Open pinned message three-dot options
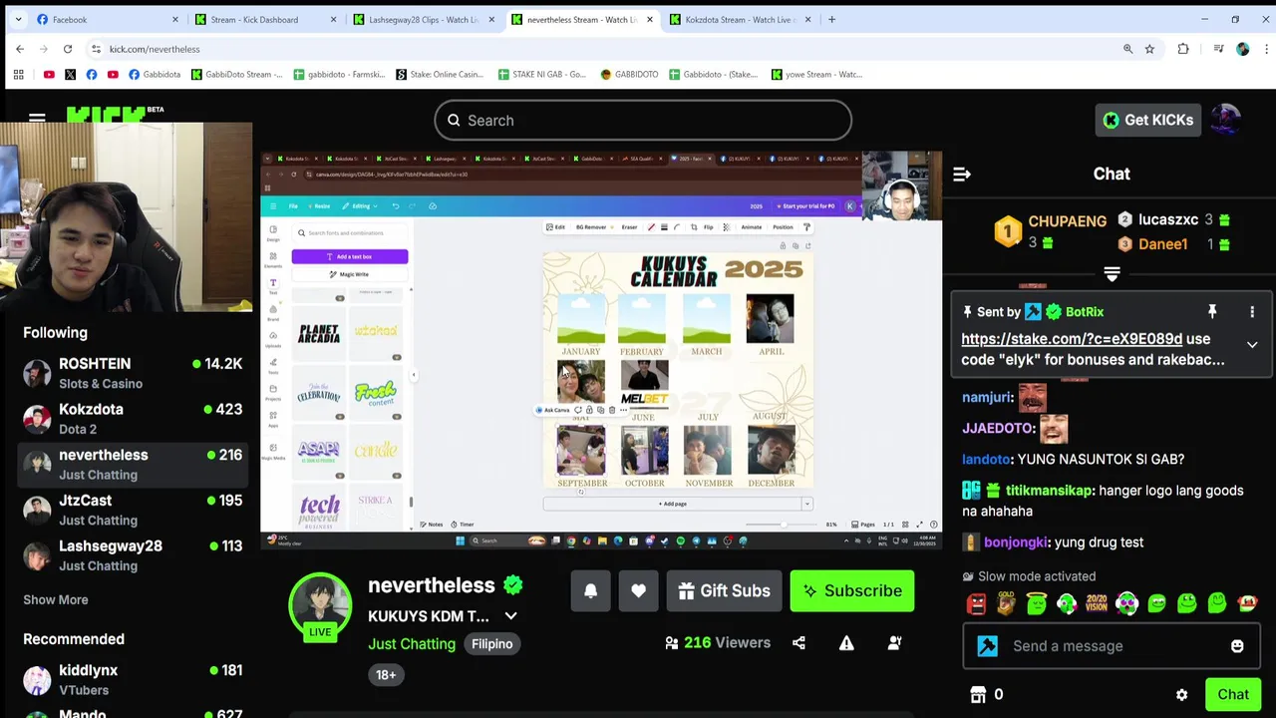This screenshot has width=1276, height=718. [1252, 312]
